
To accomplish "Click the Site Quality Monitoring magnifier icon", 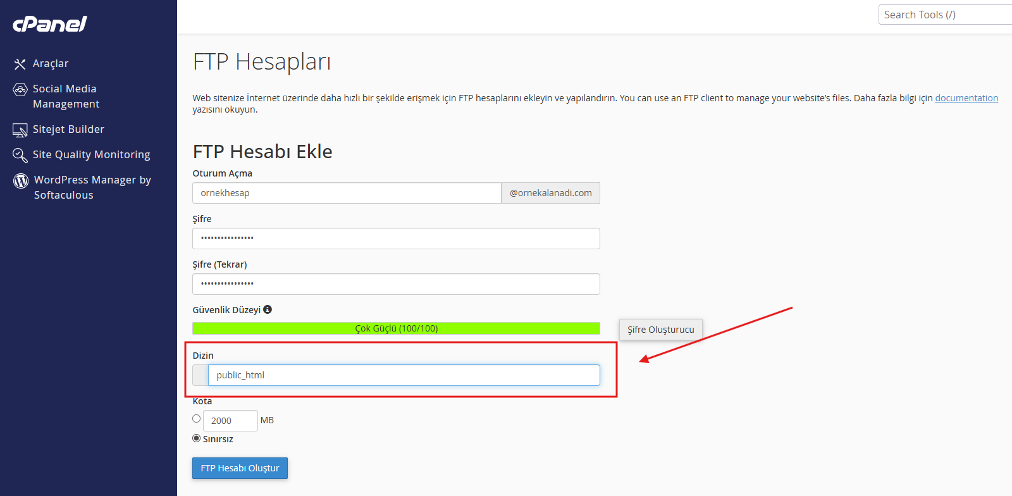I will click(20, 155).
